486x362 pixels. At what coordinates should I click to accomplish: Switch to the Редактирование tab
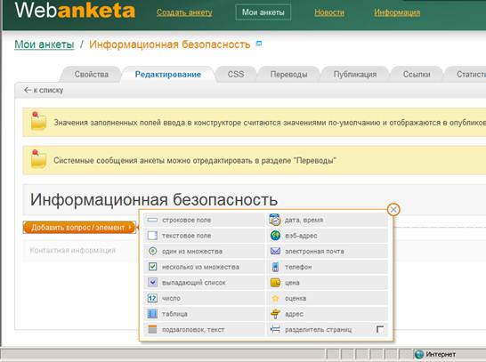[x=168, y=75]
